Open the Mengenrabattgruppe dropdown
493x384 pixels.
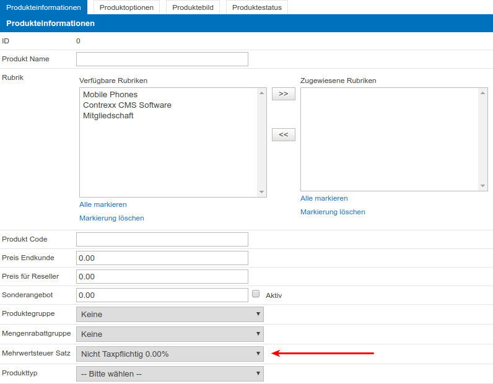170,334
